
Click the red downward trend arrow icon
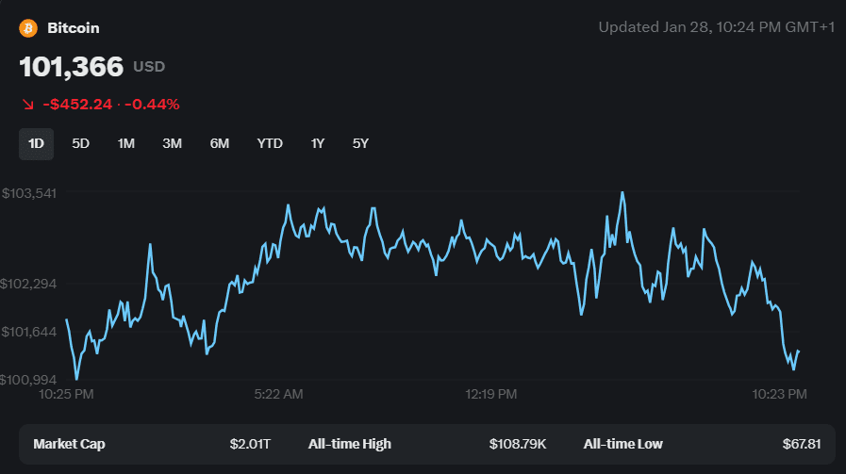pyautogui.click(x=28, y=104)
